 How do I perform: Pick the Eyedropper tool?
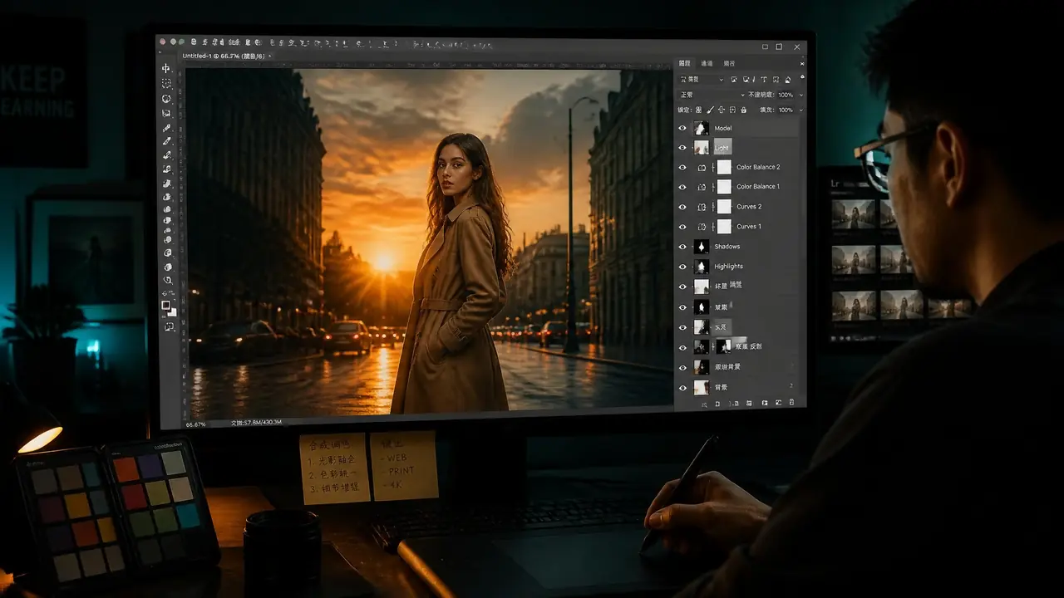point(166,127)
